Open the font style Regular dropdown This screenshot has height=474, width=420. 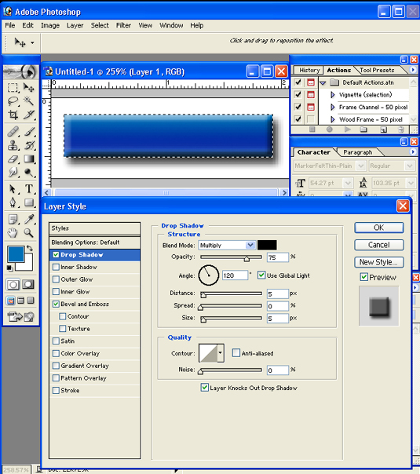point(410,166)
